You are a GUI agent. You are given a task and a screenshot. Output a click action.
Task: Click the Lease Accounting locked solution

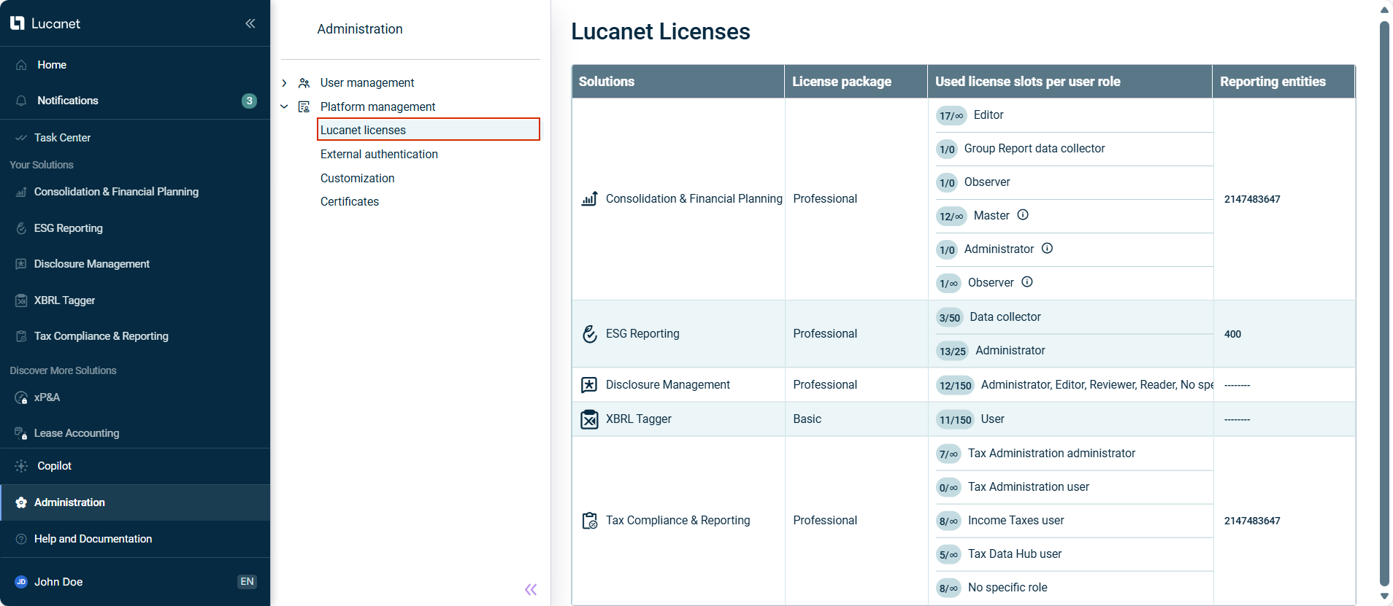coord(76,433)
